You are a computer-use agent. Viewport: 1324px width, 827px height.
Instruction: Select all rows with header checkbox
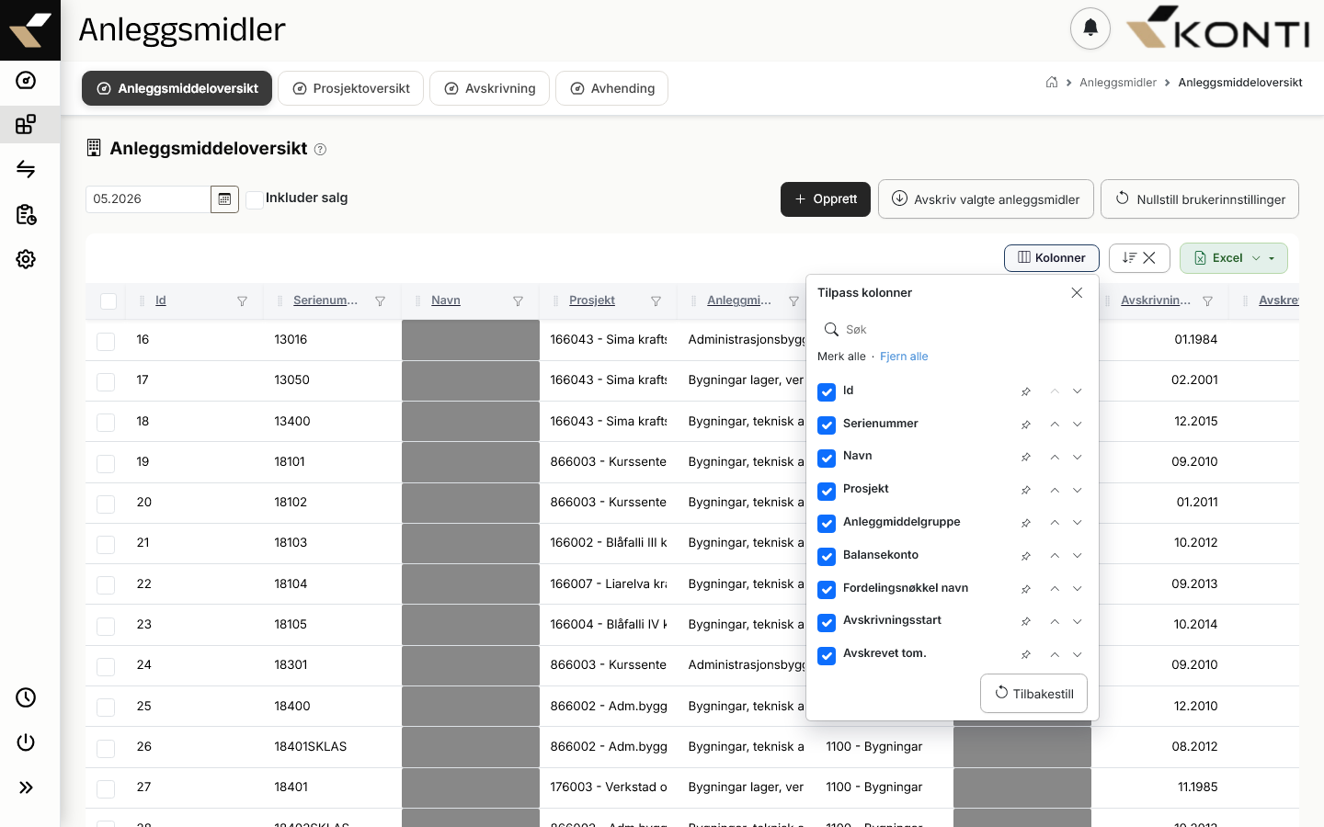(108, 301)
